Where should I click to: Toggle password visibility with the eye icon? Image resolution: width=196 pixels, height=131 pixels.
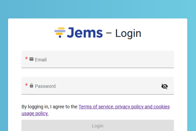164,86
